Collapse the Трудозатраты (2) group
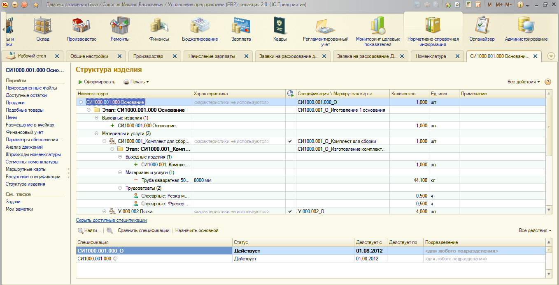The height and width of the screenshot is (285, 559). [x=120, y=188]
